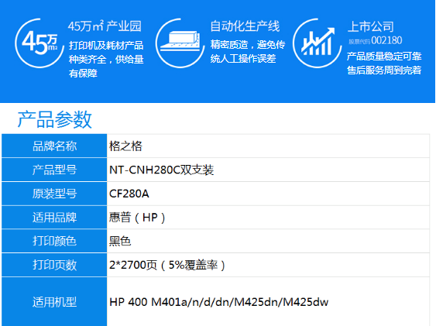Click the 打印颜色 blue label swatch
This screenshot has height=326, width=436.
point(54,241)
